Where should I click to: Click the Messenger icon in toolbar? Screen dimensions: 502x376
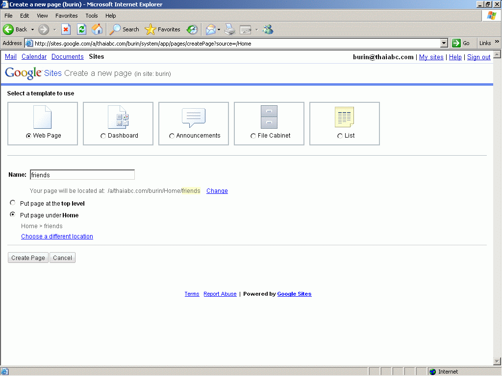268,29
